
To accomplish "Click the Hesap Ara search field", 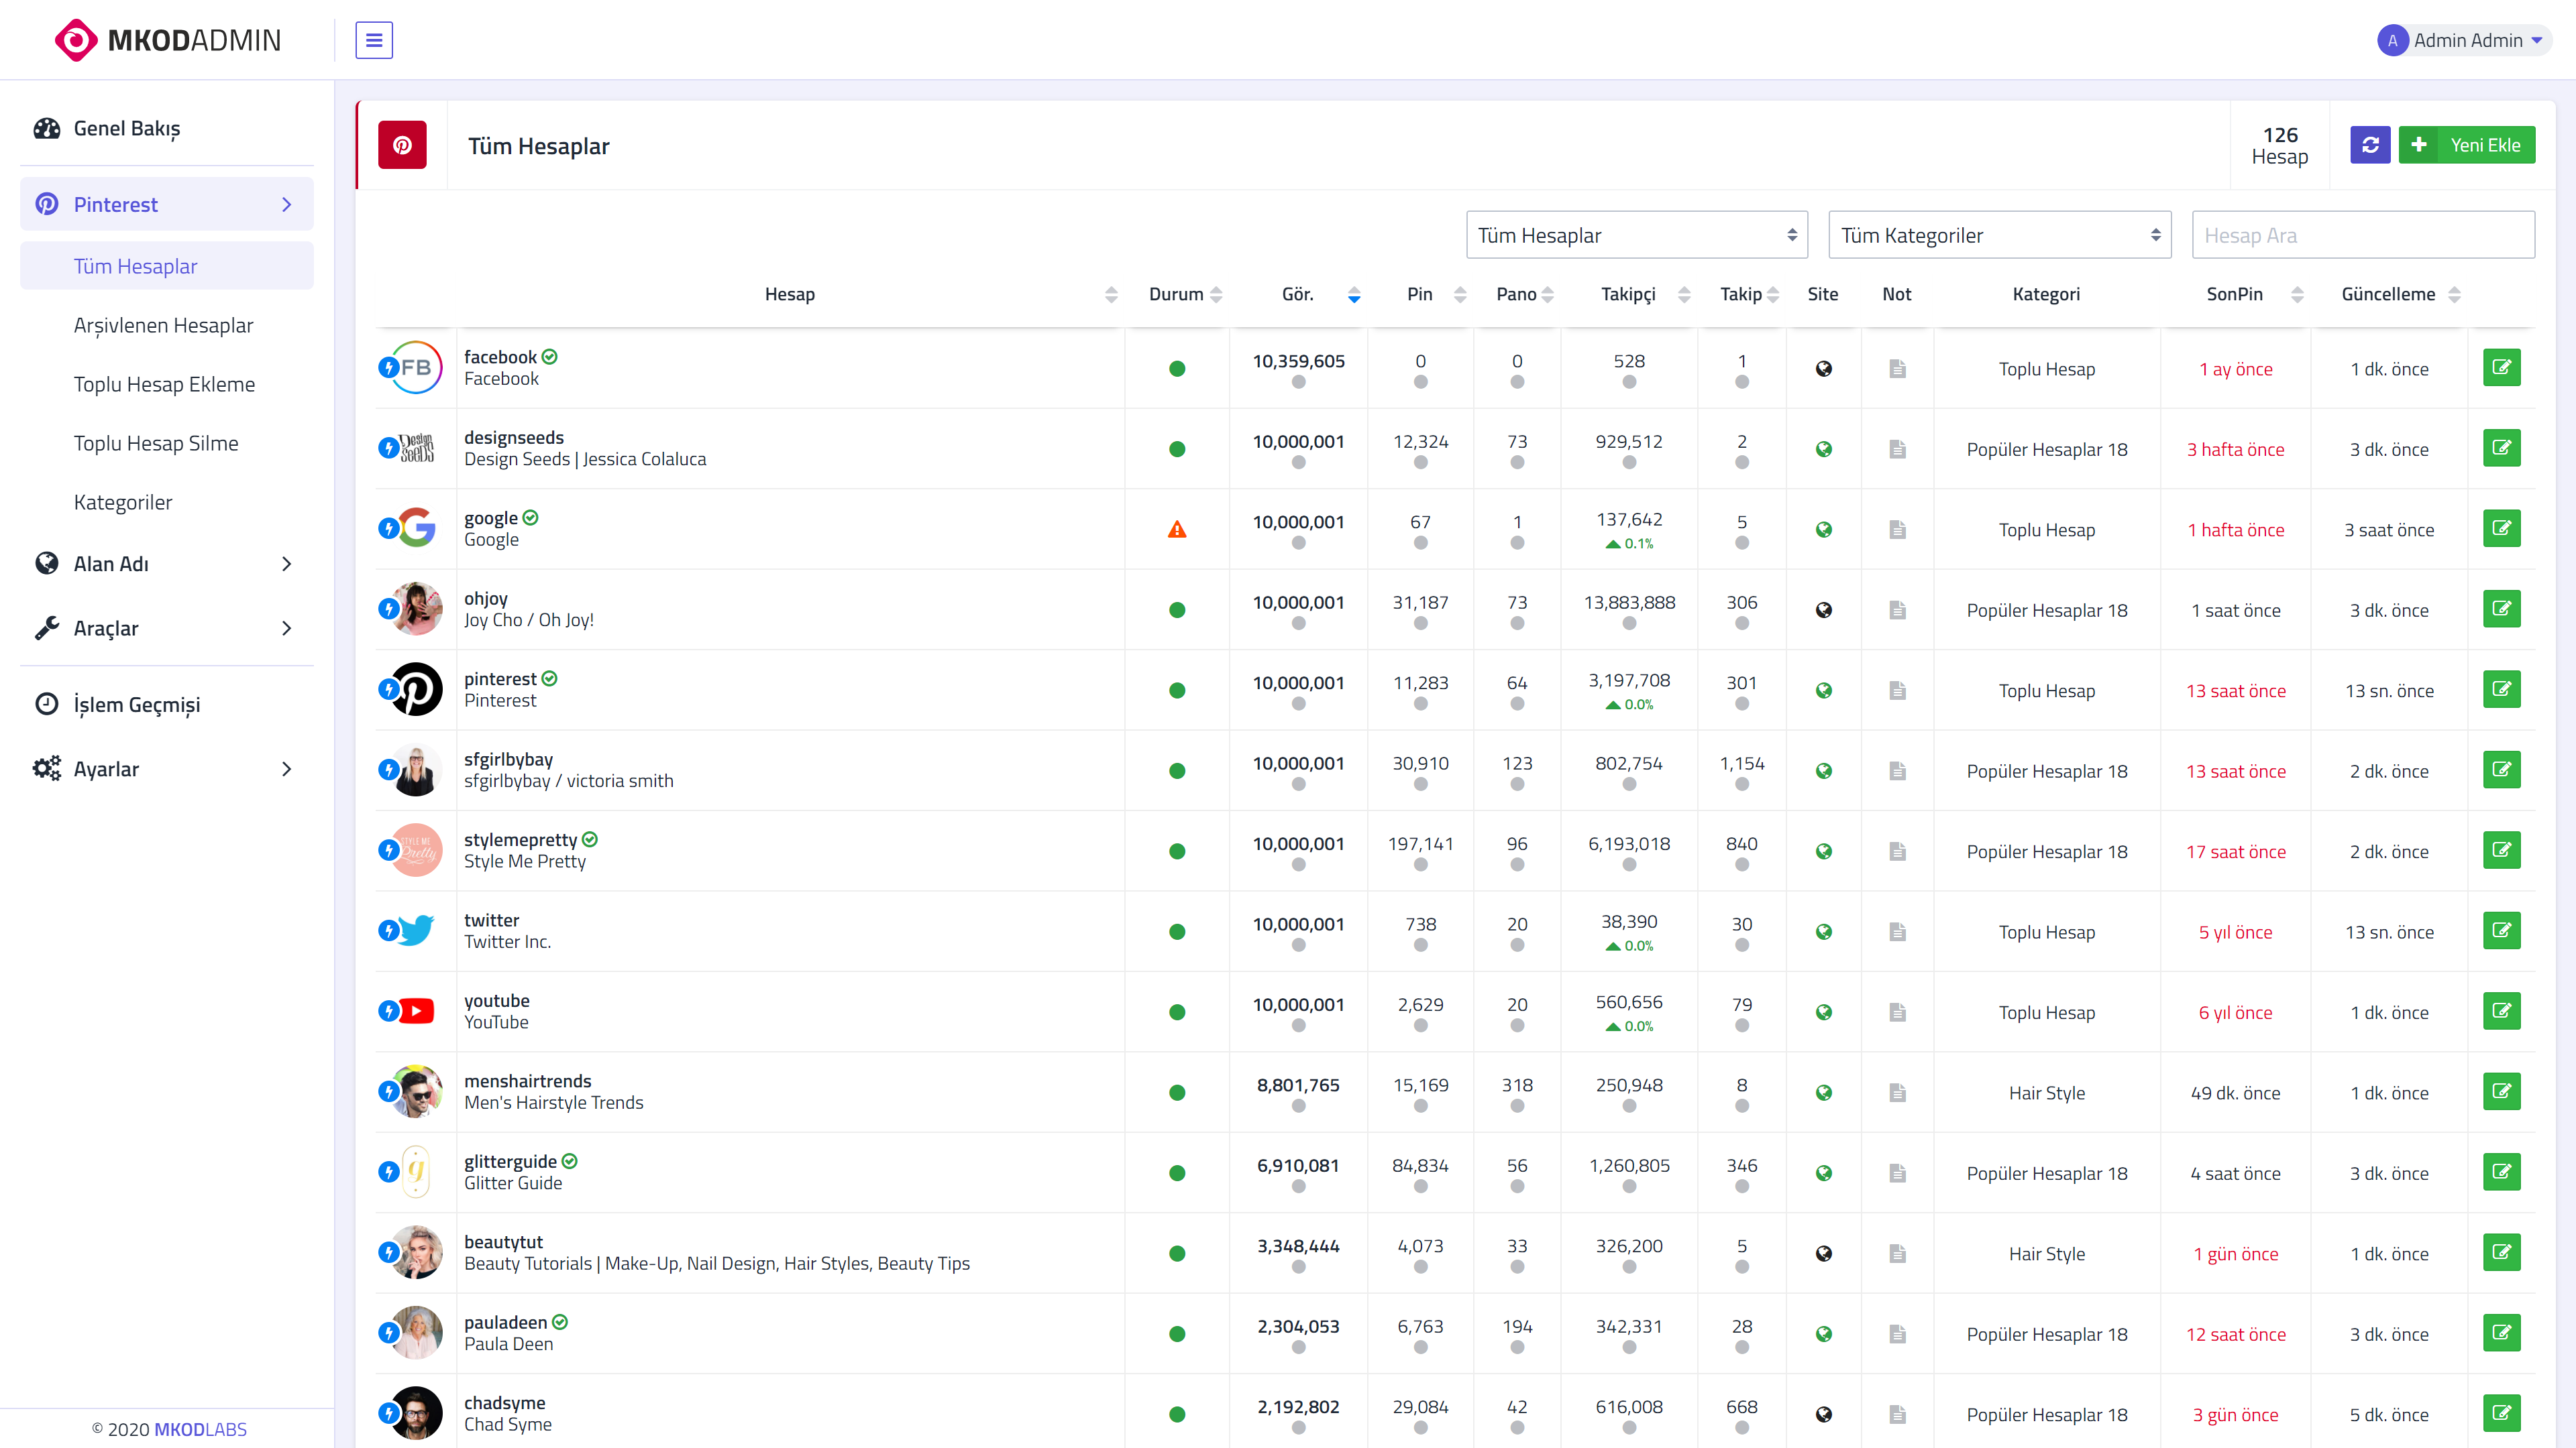I will [x=2363, y=235].
